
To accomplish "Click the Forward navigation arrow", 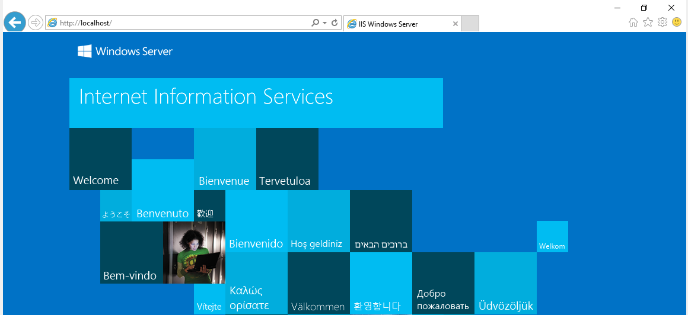I will coord(36,22).
